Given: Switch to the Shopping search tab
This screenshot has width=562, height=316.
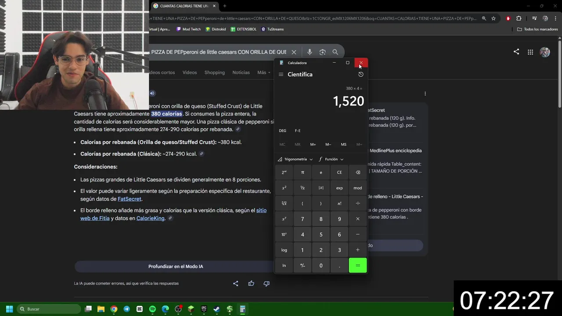Looking at the screenshot, I should point(214,72).
